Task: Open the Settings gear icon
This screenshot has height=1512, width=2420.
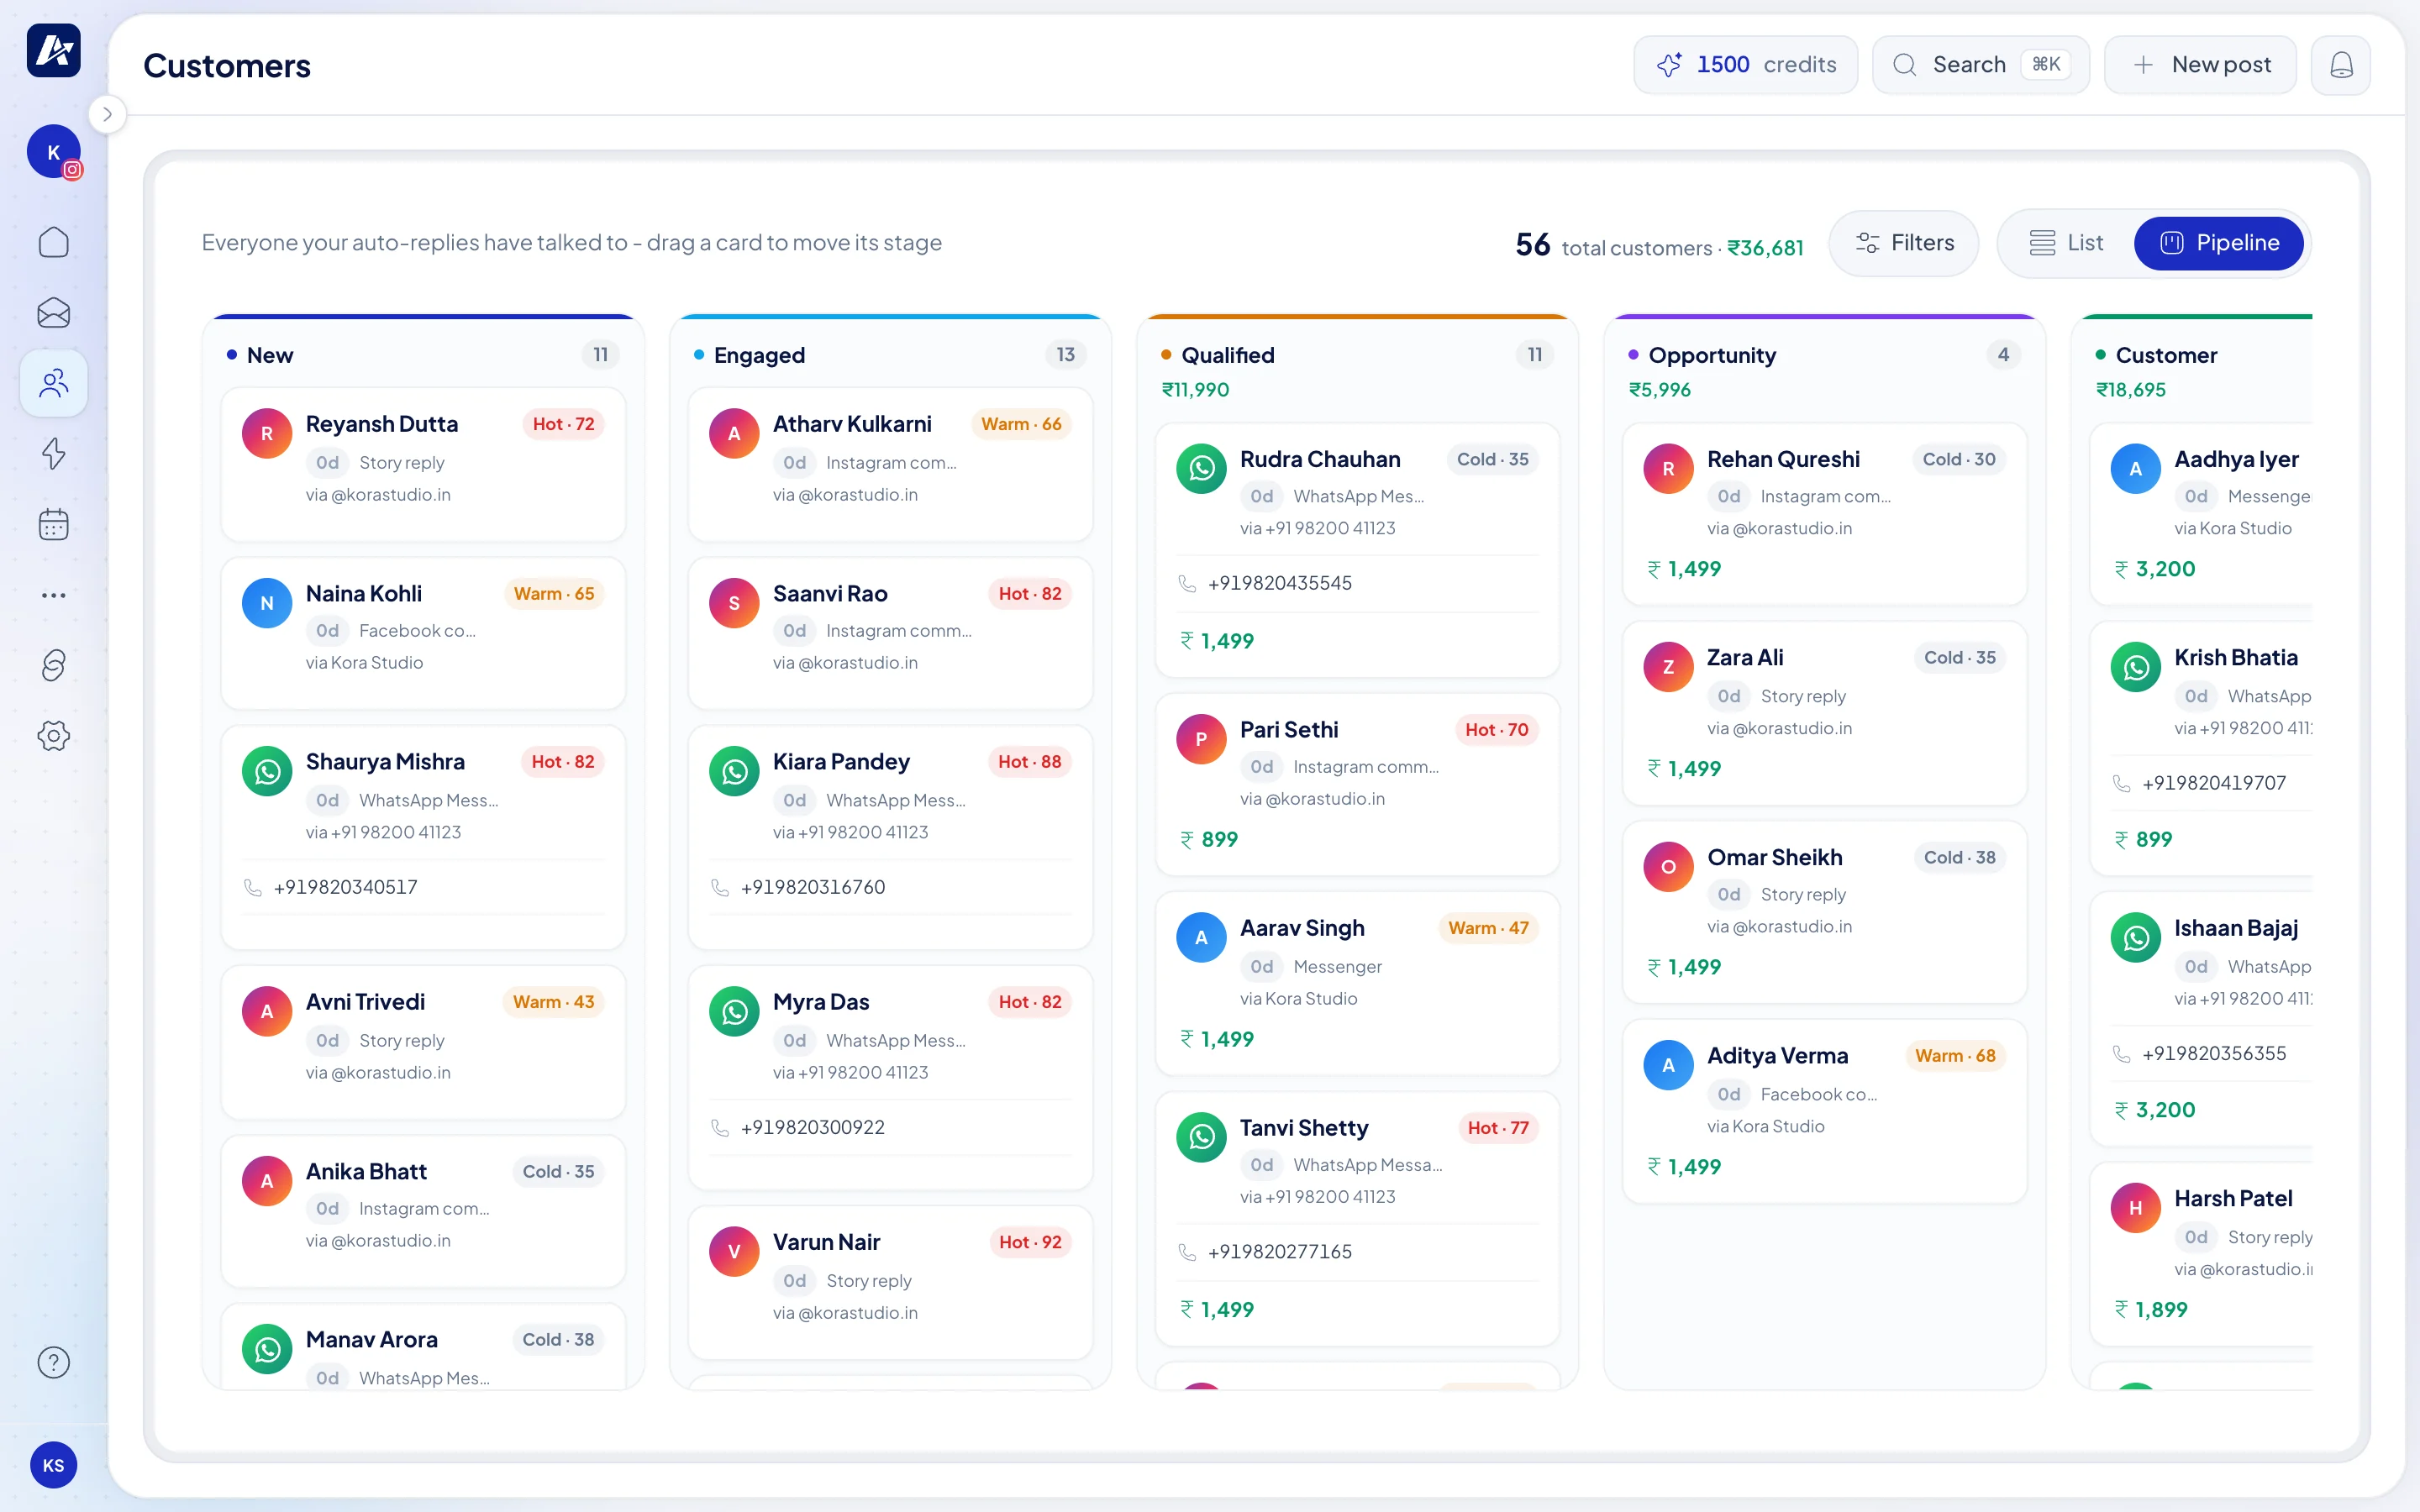Action: tap(53, 736)
